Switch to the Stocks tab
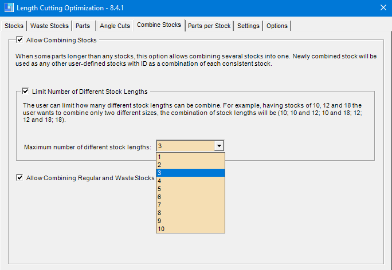 [x=14, y=26]
